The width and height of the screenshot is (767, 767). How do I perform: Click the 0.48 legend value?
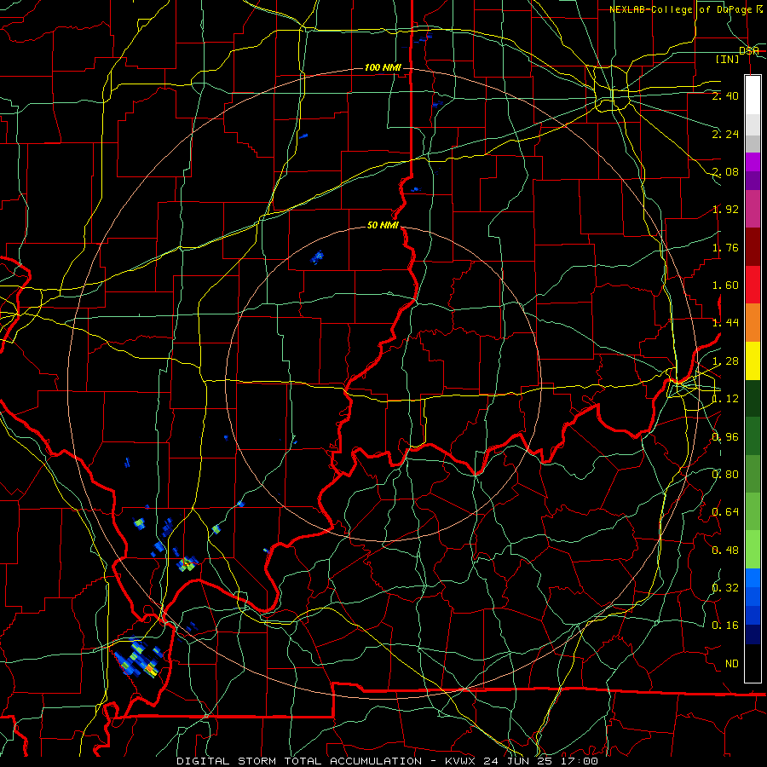coord(725,551)
